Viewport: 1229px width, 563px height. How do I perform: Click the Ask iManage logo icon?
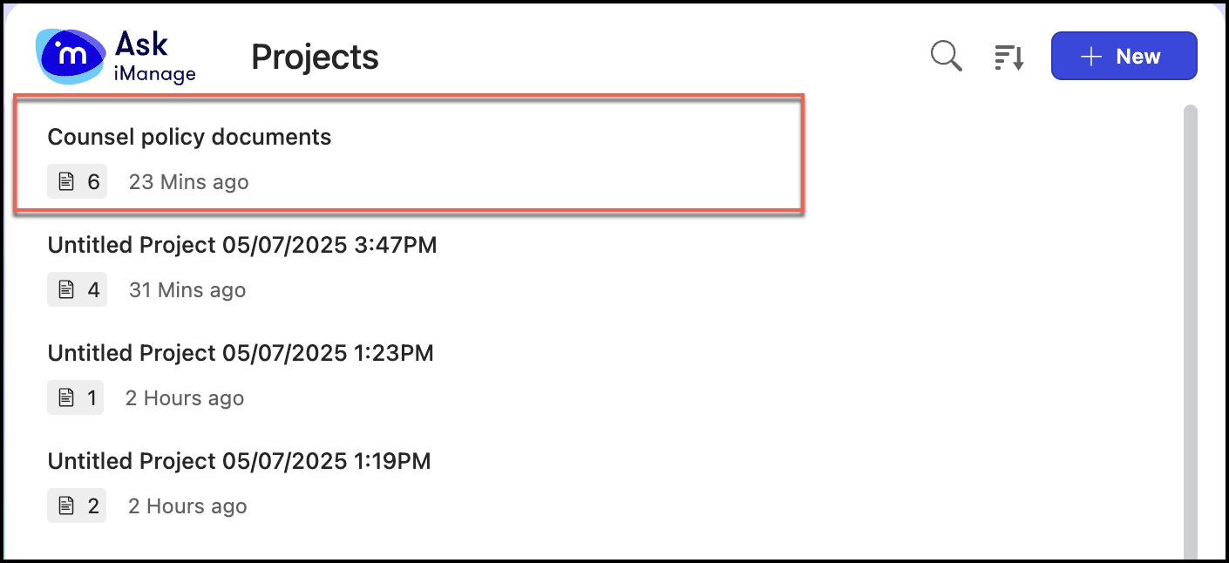pyautogui.click(x=70, y=55)
